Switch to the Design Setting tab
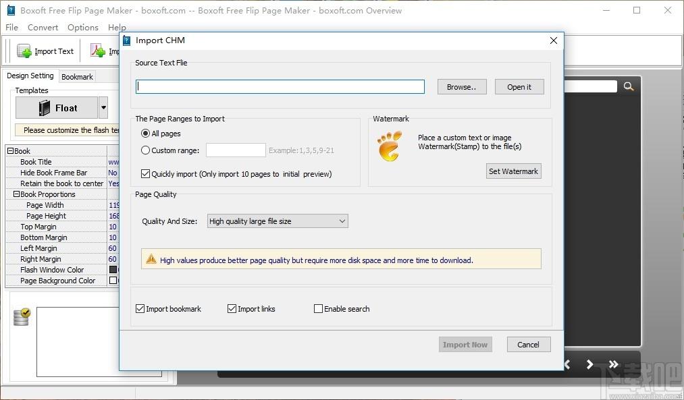684x400 pixels. pos(30,76)
